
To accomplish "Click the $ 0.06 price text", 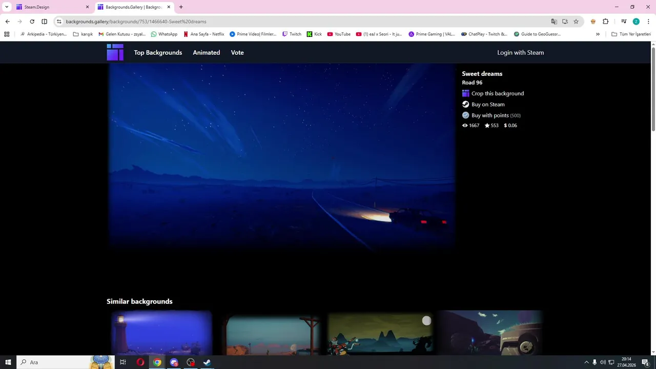I will pos(510,125).
